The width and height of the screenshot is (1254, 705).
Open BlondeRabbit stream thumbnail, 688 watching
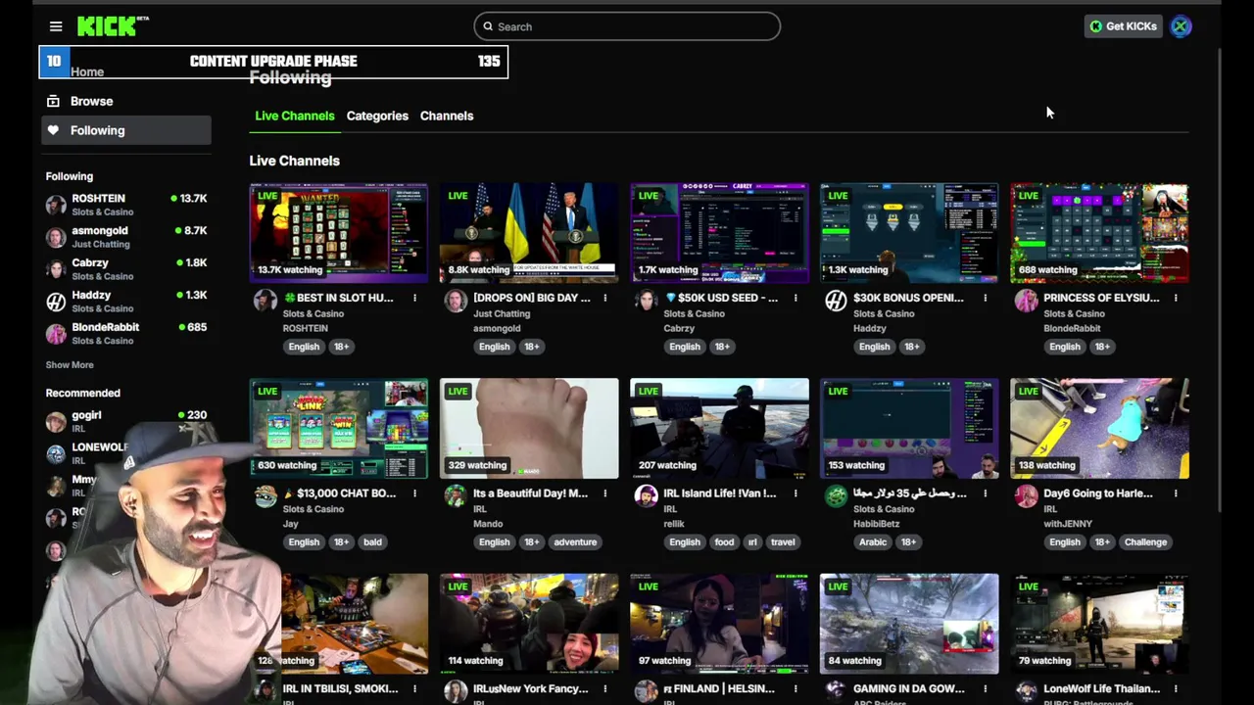1099,232
